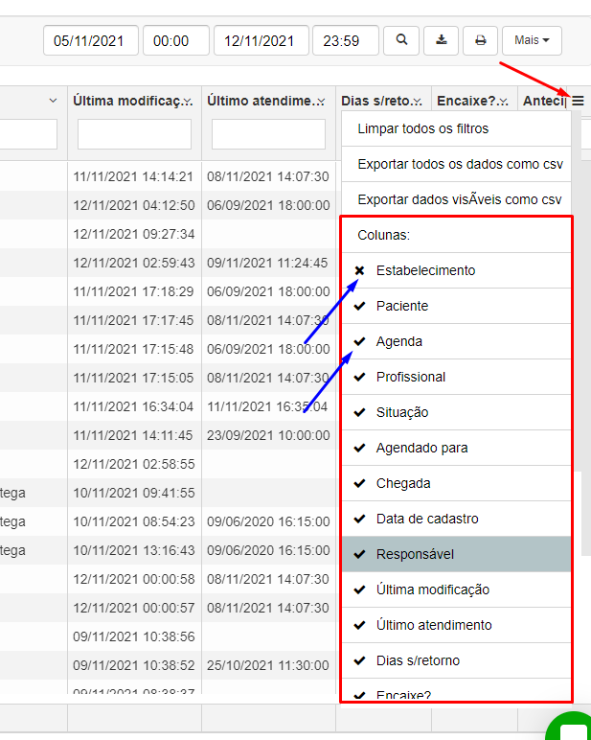
Task: Open the Última modificação header dropdown arrow
Action: [x=188, y=101]
